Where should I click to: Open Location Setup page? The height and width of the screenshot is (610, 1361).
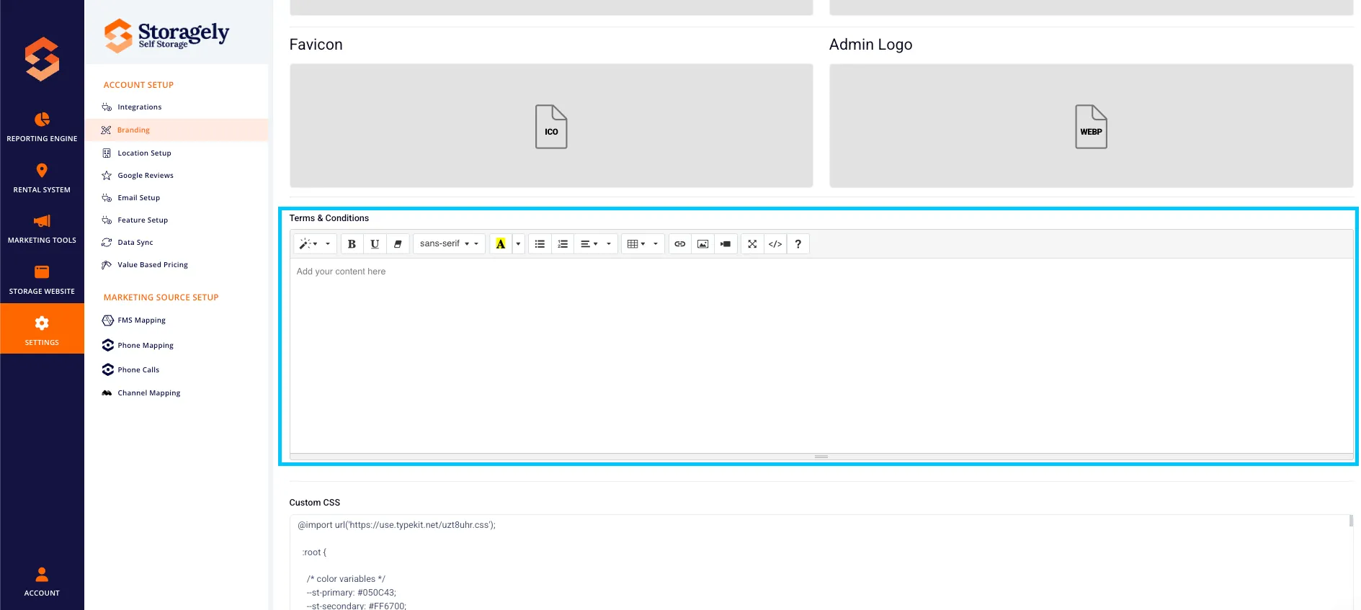(x=144, y=153)
